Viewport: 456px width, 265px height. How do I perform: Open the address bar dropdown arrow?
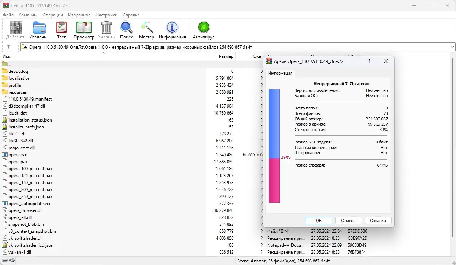click(452, 46)
